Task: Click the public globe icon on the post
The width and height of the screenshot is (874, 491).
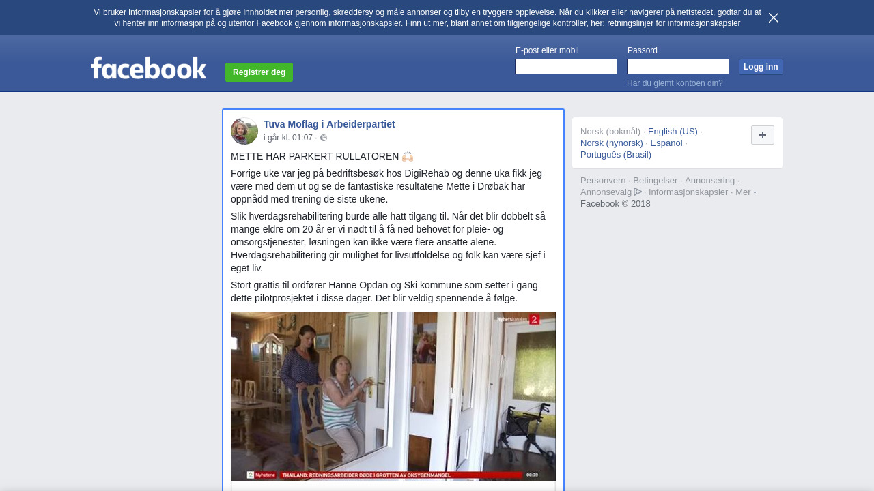Action: coord(324,138)
